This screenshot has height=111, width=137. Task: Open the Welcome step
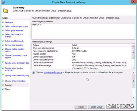click(9, 22)
